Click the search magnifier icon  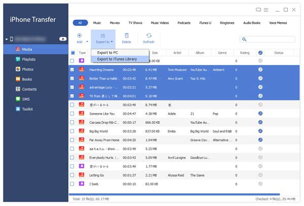(x=244, y=40)
